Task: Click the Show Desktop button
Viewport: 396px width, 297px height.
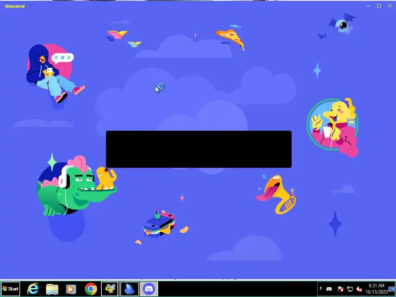Action: 391,289
